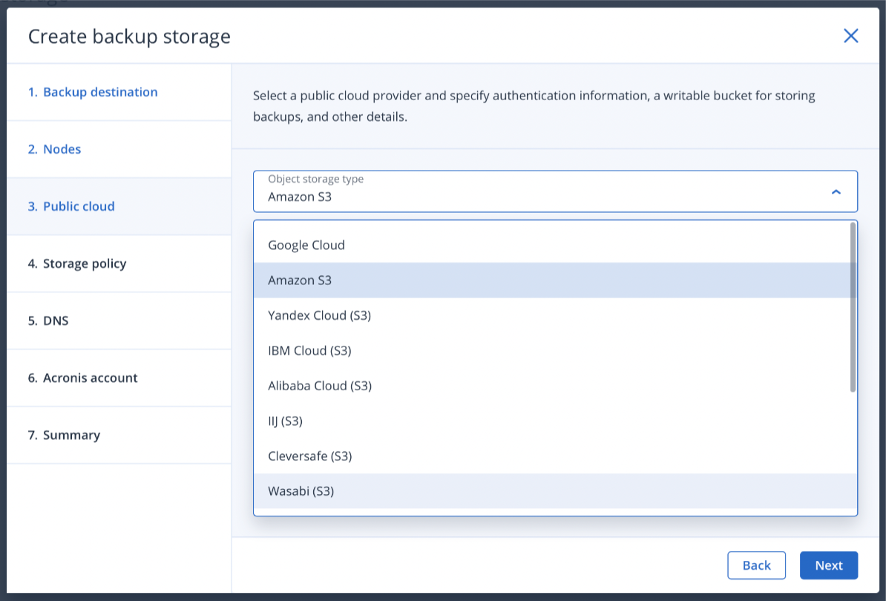
Task: Select Google Cloud from the list
Action: click(x=306, y=245)
